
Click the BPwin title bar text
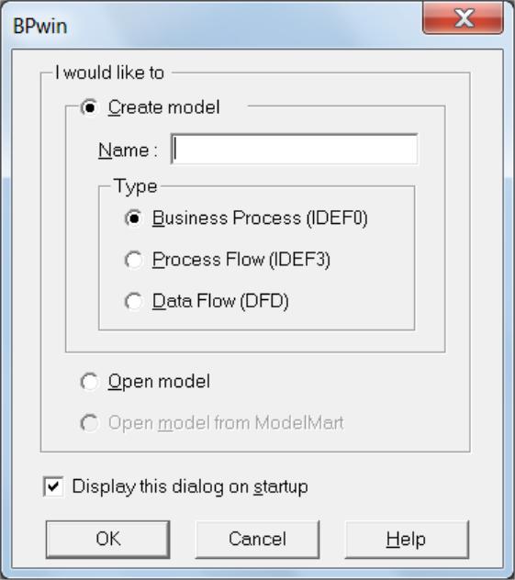point(40,27)
